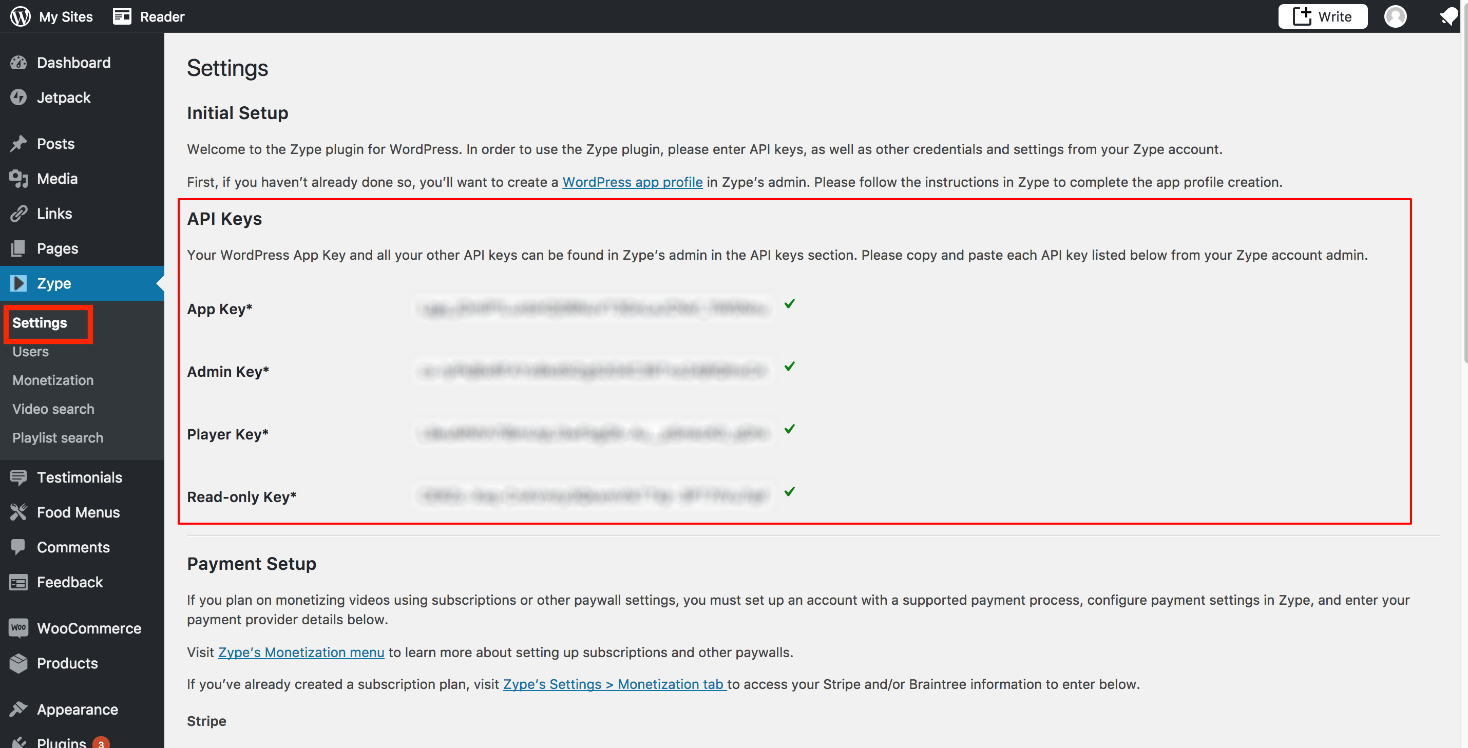Click the WordPress logo icon

20,16
